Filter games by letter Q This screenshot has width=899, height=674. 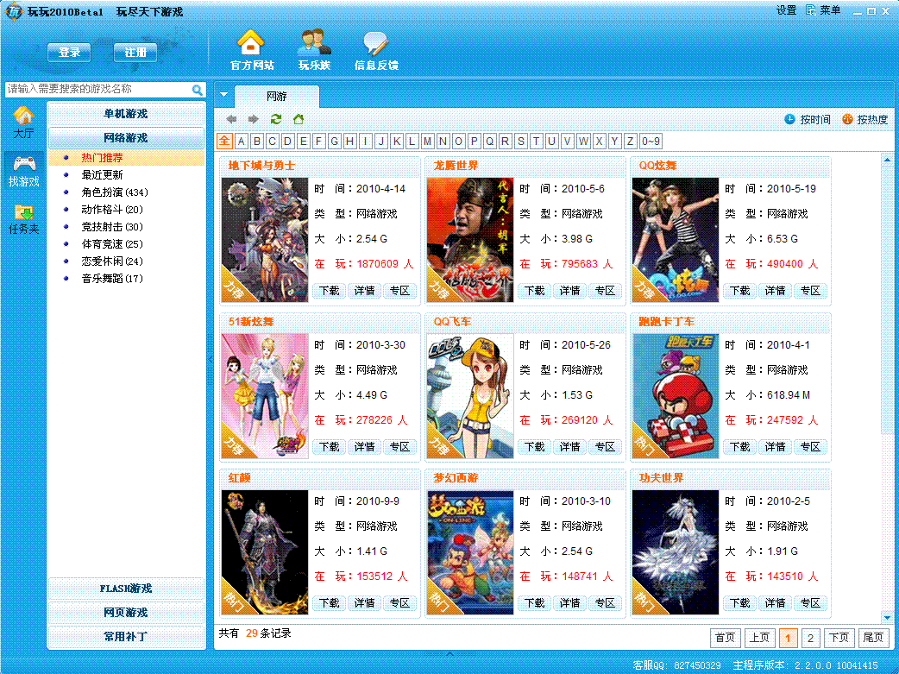coord(489,142)
